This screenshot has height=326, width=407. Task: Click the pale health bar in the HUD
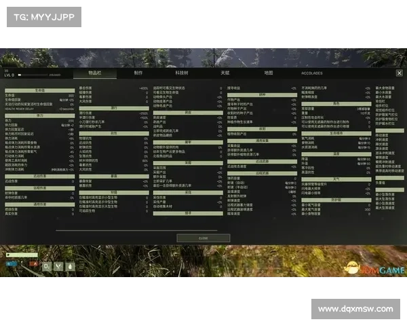pos(22,255)
